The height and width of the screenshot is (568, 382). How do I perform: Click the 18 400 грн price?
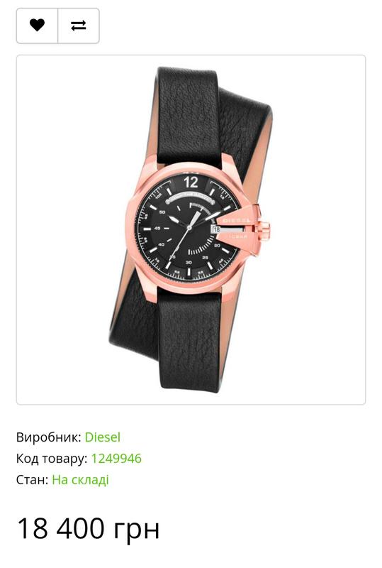click(x=89, y=528)
